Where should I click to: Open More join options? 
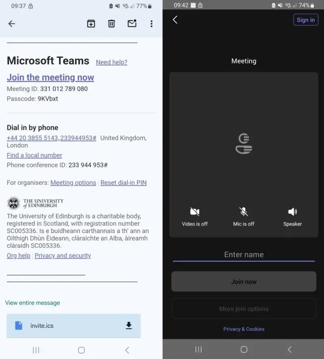244,309
